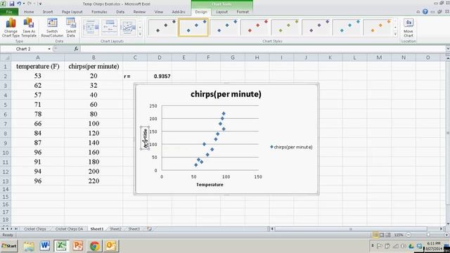Screen dimensions: 450x253
Task: Open Outlook from the taskbar
Action: [x=111, y=246]
